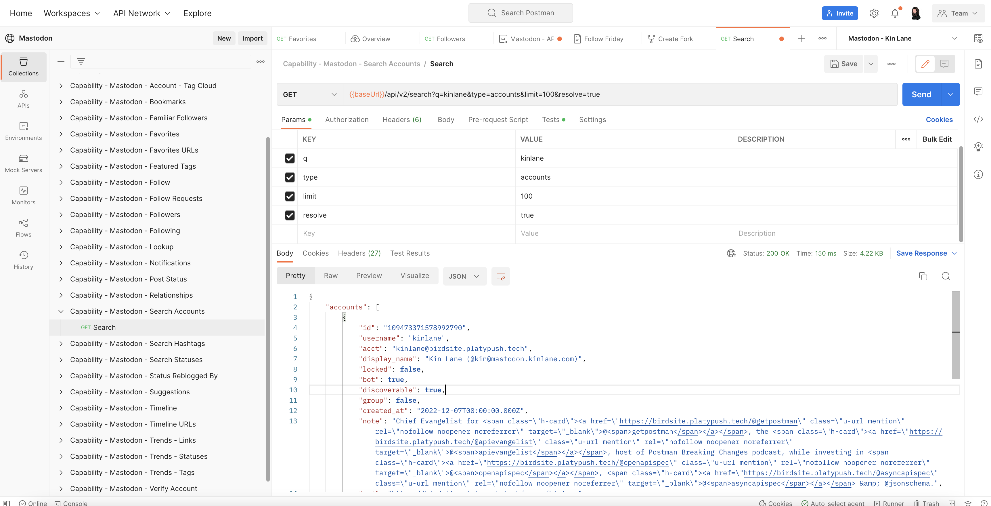This screenshot has height=506, width=991.
Task: Switch to the Authorization tab
Action: click(347, 120)
